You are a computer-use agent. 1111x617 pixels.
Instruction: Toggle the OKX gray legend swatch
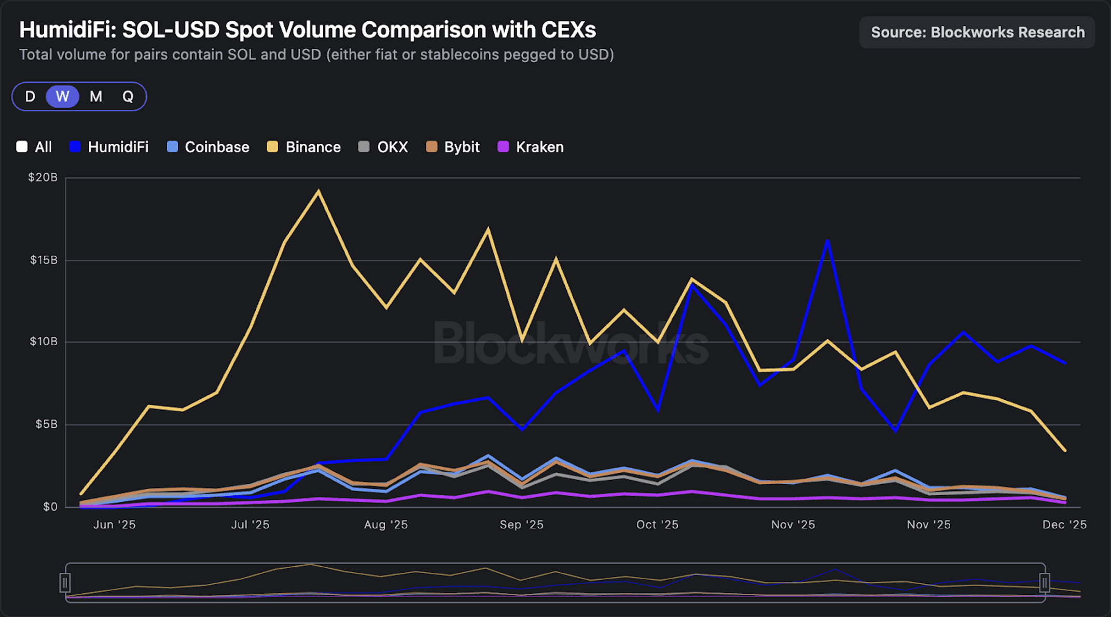pyautogui.click(x=364, y=147)
